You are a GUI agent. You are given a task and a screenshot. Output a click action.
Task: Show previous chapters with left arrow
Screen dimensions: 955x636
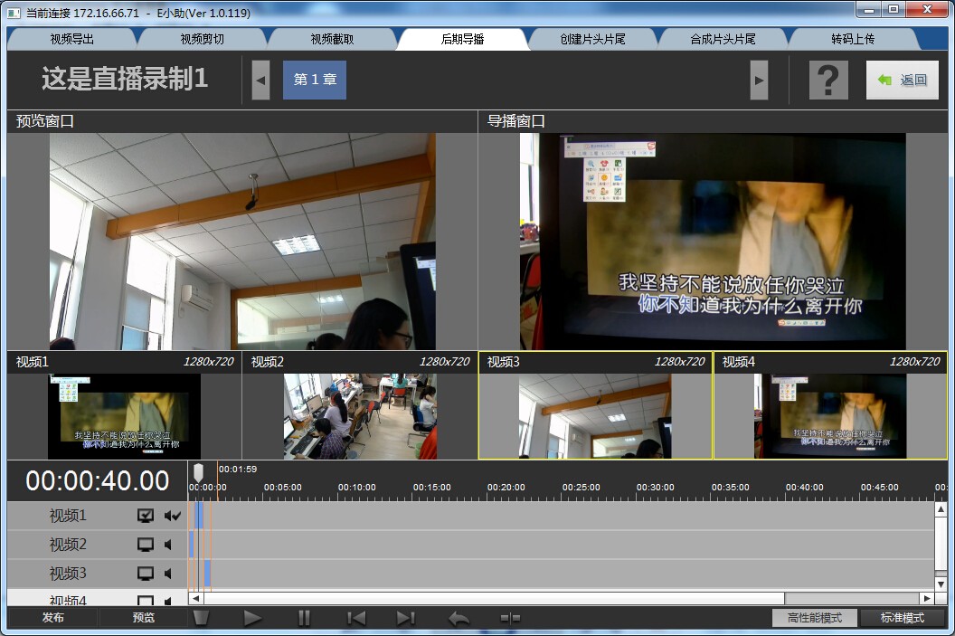coord(260,80)
